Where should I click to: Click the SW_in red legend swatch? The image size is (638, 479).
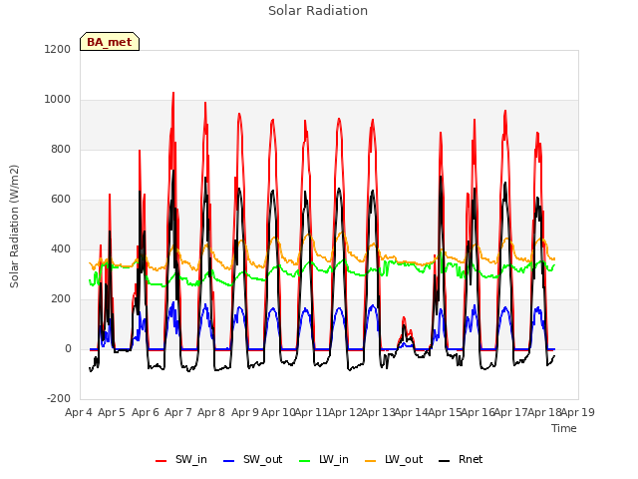161,461
